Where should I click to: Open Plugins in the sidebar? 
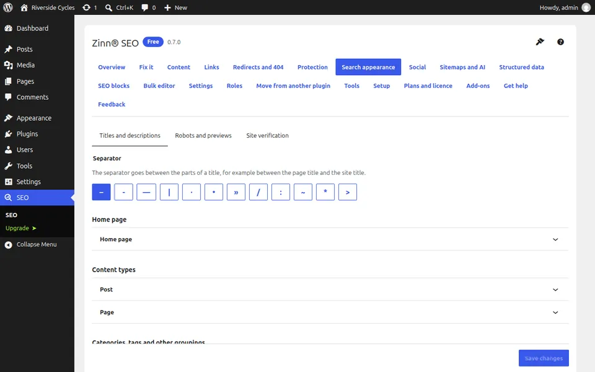pyautogui.click(x=37, y=134)
